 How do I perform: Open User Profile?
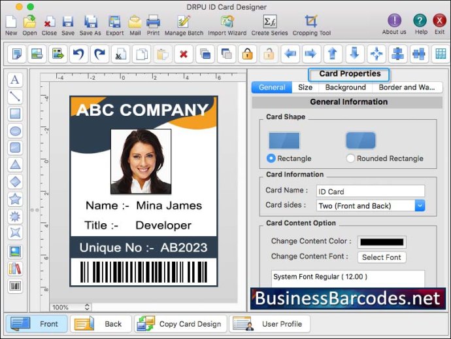tap(269, 324)
